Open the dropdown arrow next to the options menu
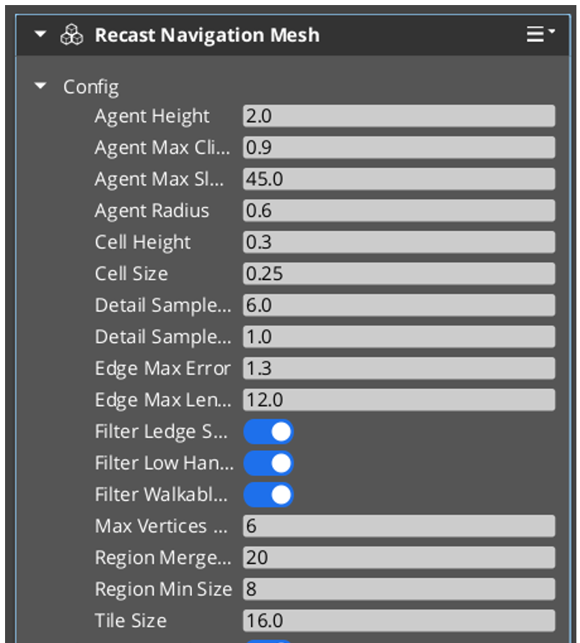The width and height of the screenshot is (580, 643). (550, 30)
